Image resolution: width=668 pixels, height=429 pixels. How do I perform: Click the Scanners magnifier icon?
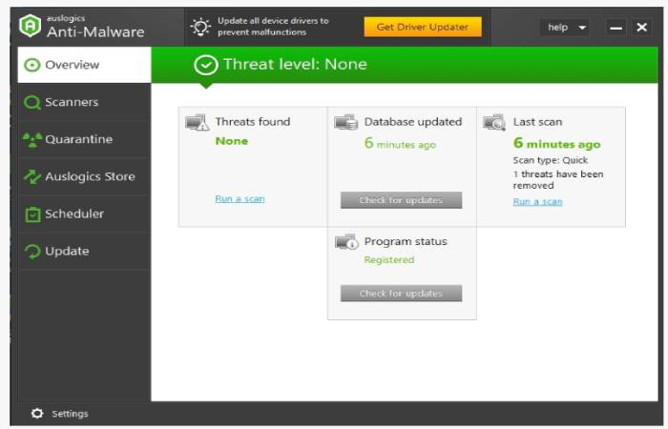click(31, 102)
